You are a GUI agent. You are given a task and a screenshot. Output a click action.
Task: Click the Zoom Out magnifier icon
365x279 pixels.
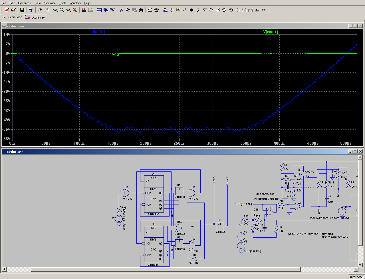pyautogui.click(x=68, y=10)
